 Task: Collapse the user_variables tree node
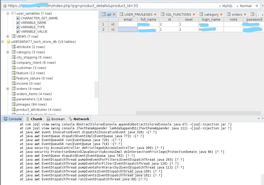point(8,13)
